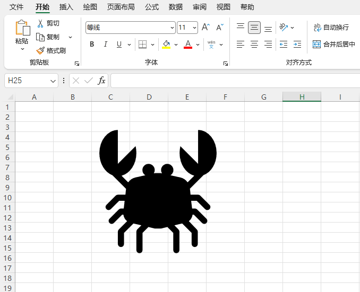Screen dimensions: 360x292
Task: Decrease indent
Action: click(x=284, y=44)
